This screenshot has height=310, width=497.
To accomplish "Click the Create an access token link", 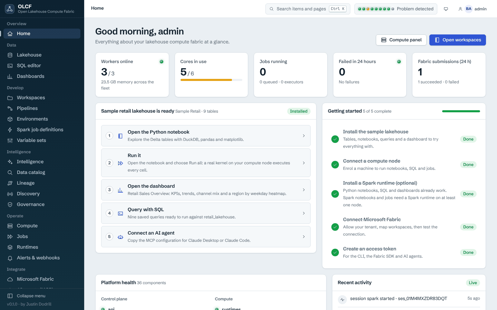I will pyautogui.click(x=370, y=249).
